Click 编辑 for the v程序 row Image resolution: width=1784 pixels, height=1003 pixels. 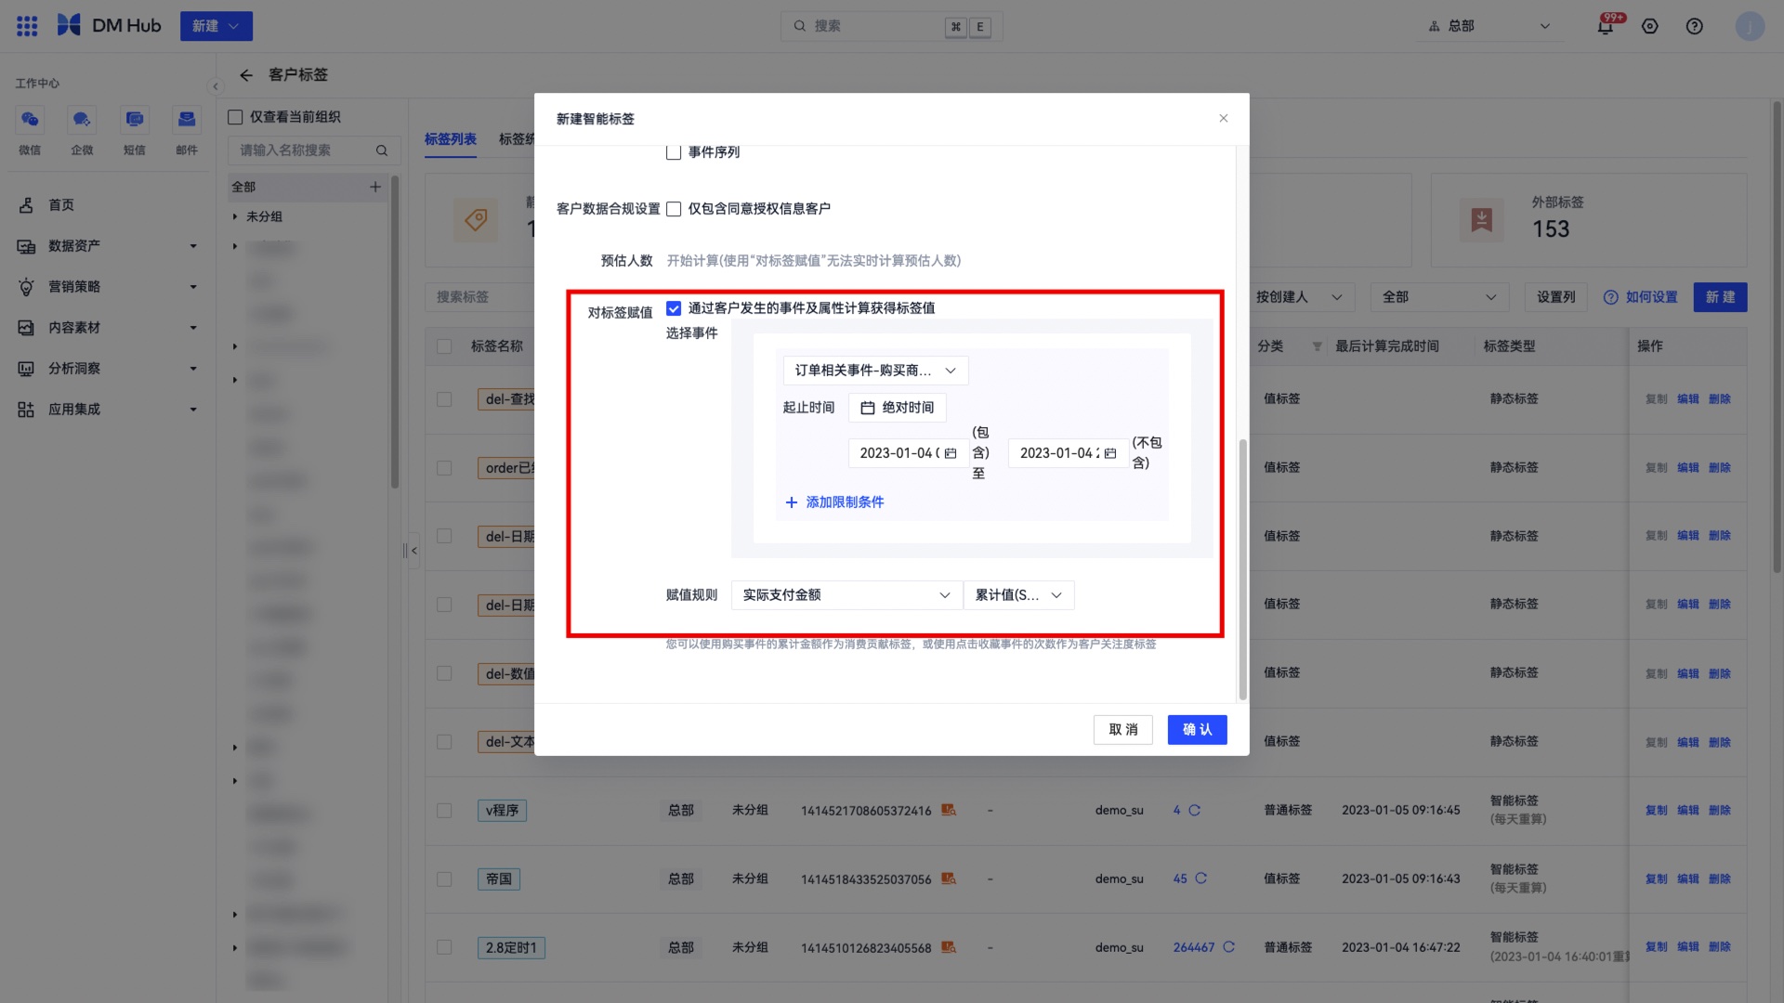click(1688, 811)
